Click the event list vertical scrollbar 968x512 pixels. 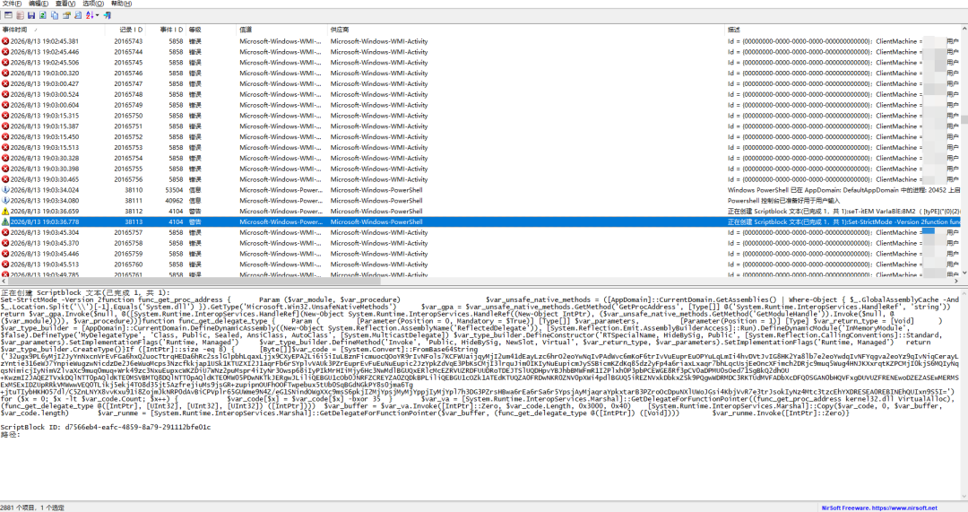[x=964, y=151]
